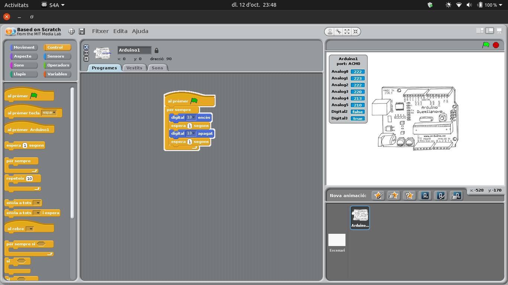Open pin 13 dropdown on digital apagat block
508x285 pixels.
tap(191, 133)
